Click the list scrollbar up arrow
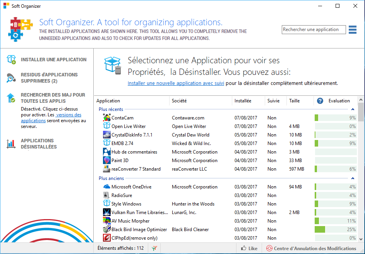Viewport: 365px width, 254px height. (x=361, y=100)
